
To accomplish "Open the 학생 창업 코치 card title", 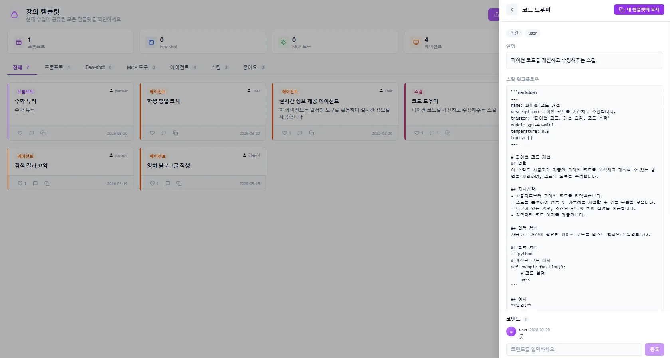I will coord(163,101).
